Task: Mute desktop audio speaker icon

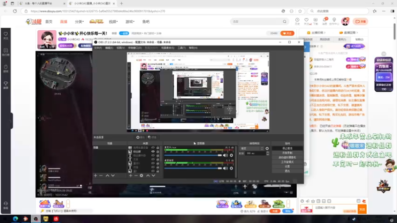Action: click(x=225, y=168)
